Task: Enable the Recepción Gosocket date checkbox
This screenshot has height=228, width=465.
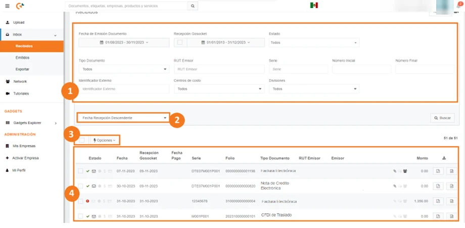Action: point(180,43)
